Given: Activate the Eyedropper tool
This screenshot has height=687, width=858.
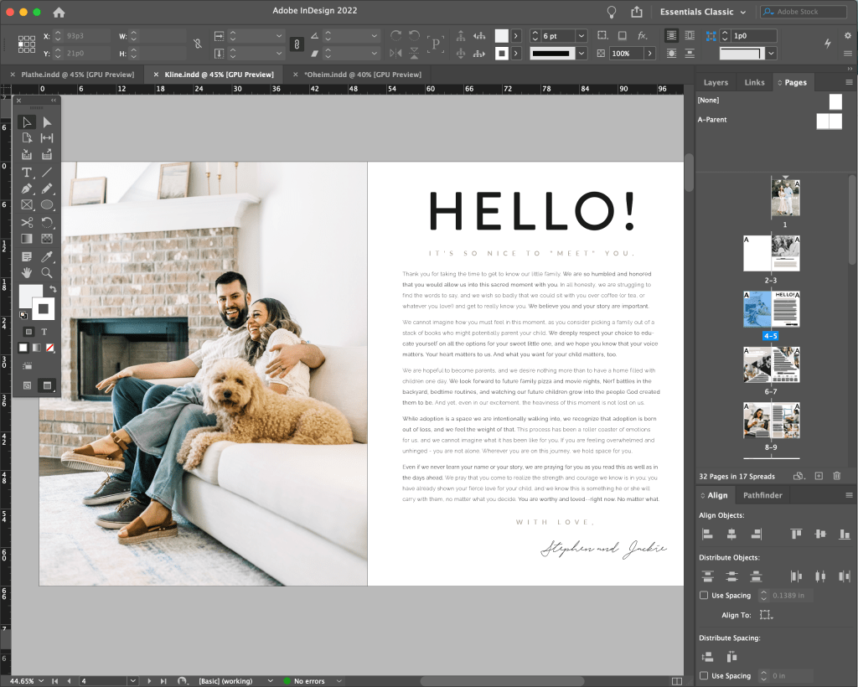Looking at the screenshot, I should pyautogui.click(x=47, y=256).
